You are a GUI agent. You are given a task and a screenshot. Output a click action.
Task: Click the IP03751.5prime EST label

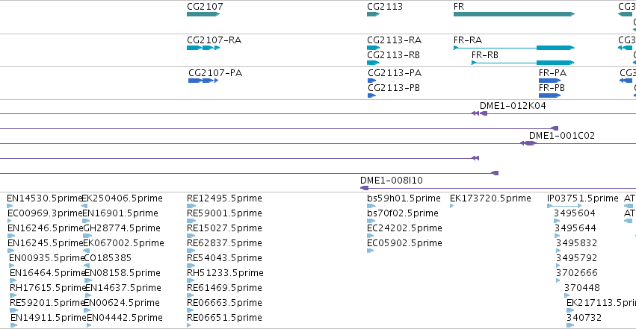[582, 198]
